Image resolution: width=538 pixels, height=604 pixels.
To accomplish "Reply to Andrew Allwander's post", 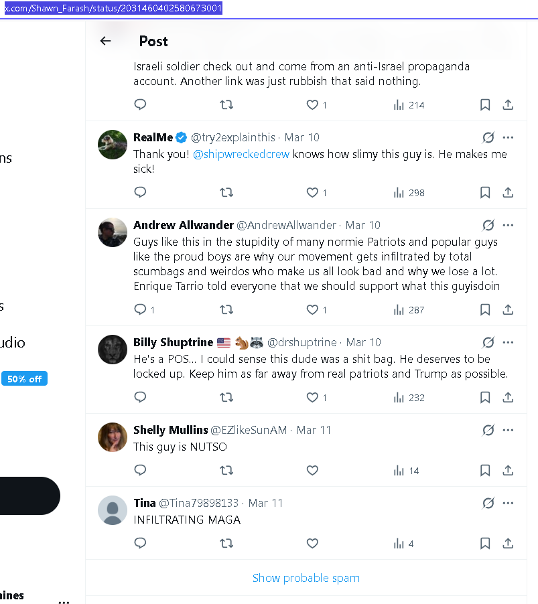I will [x=140, y=310].
